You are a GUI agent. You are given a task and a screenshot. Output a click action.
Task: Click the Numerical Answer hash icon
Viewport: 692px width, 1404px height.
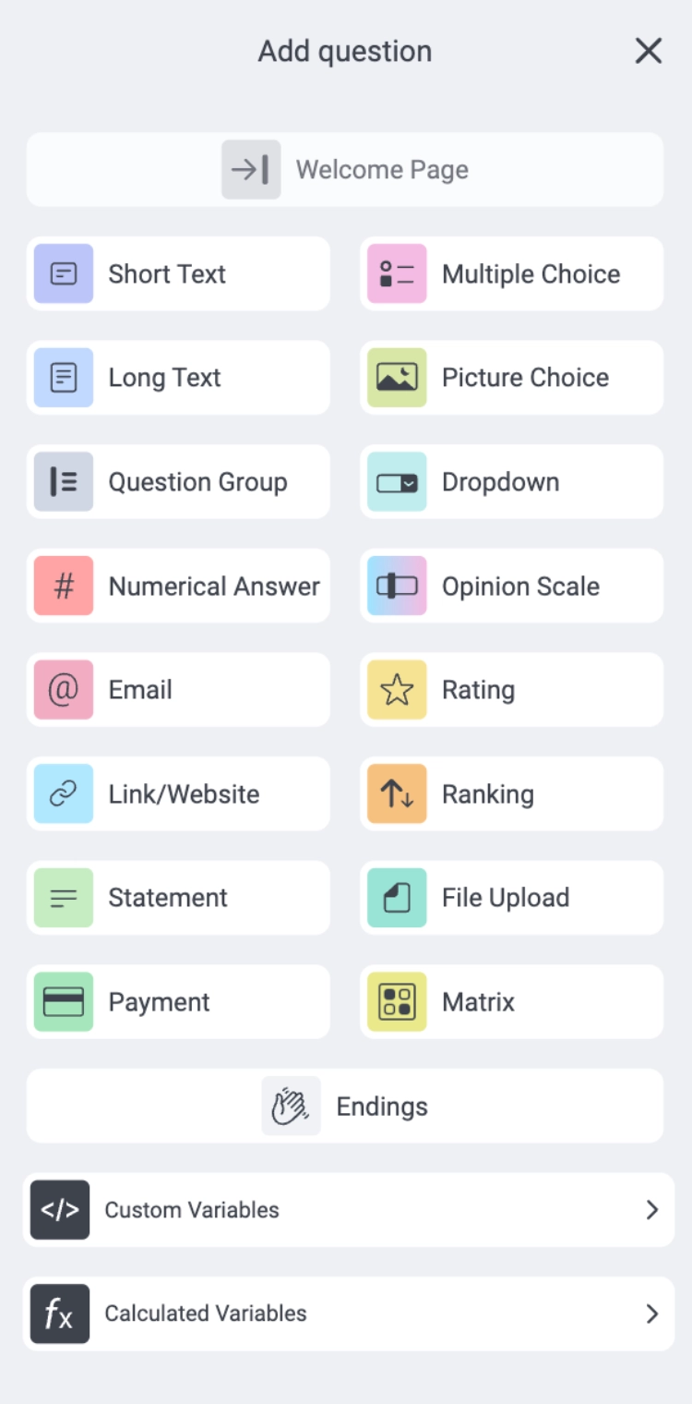point(63,586)
